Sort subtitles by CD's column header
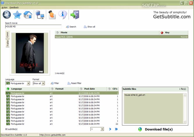The height and width of the screenshot is (137, 194). point(113,89)
